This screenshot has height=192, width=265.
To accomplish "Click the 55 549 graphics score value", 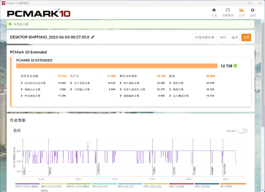I will [x=210, y=83].
